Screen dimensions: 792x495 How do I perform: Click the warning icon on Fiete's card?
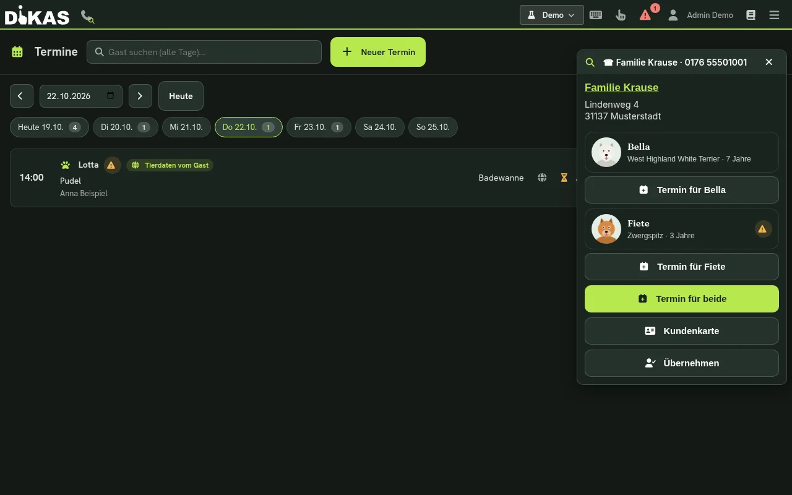pyautogui.click(x=762, y=229)
